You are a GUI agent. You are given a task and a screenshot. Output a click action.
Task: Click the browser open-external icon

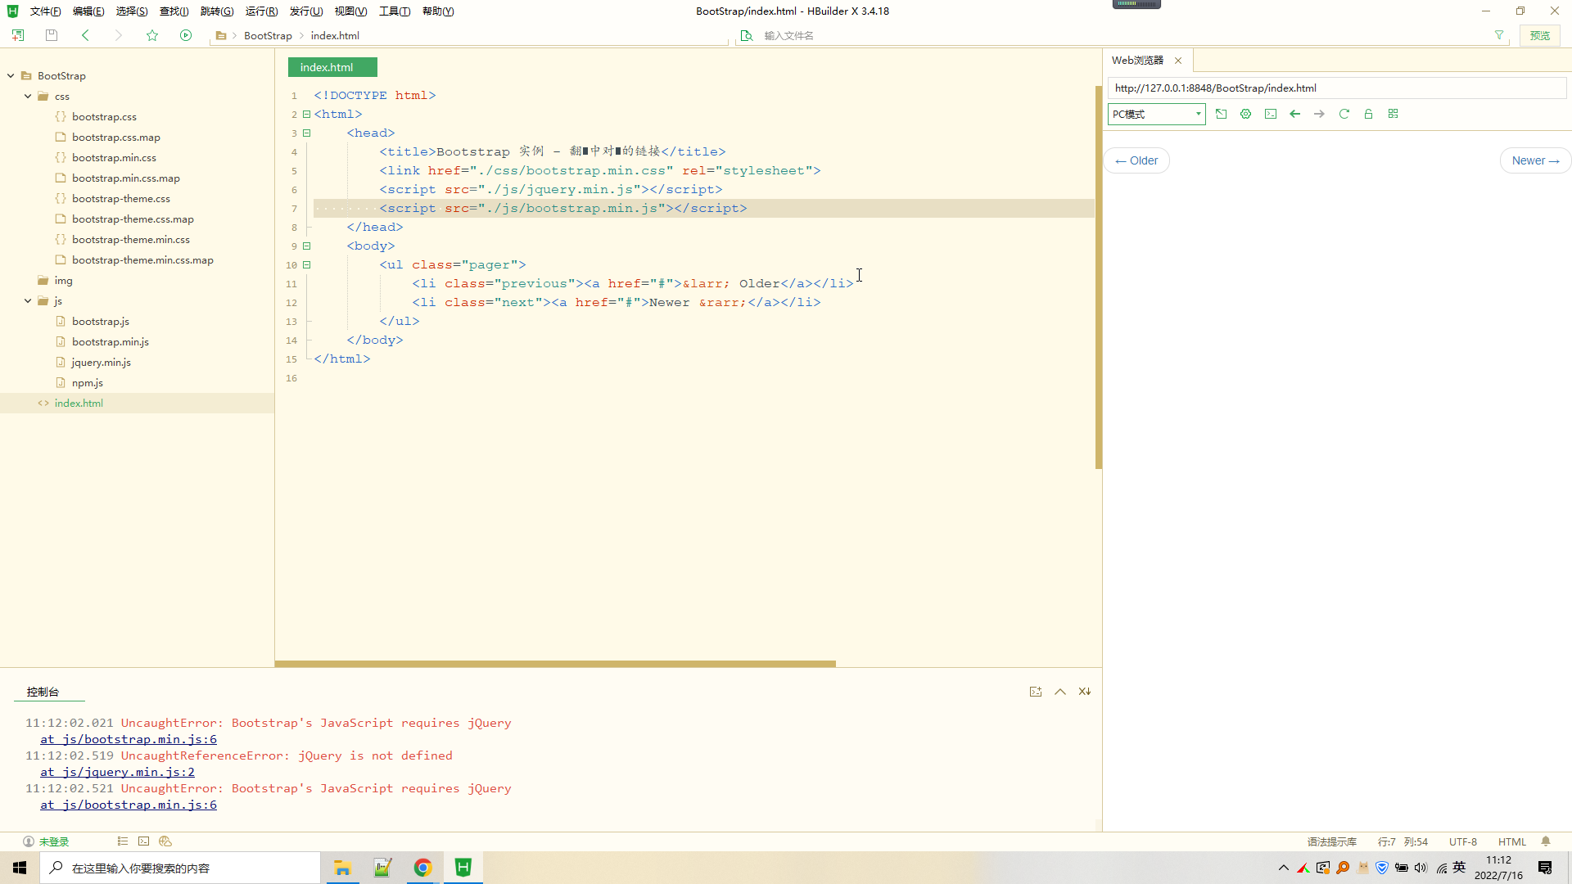point(1221,114)
